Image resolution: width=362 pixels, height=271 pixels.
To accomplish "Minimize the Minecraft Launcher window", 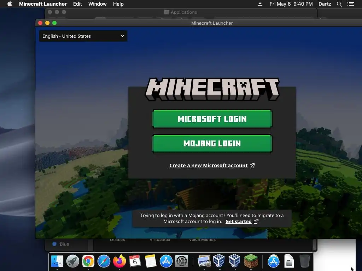I will (47, 23).
